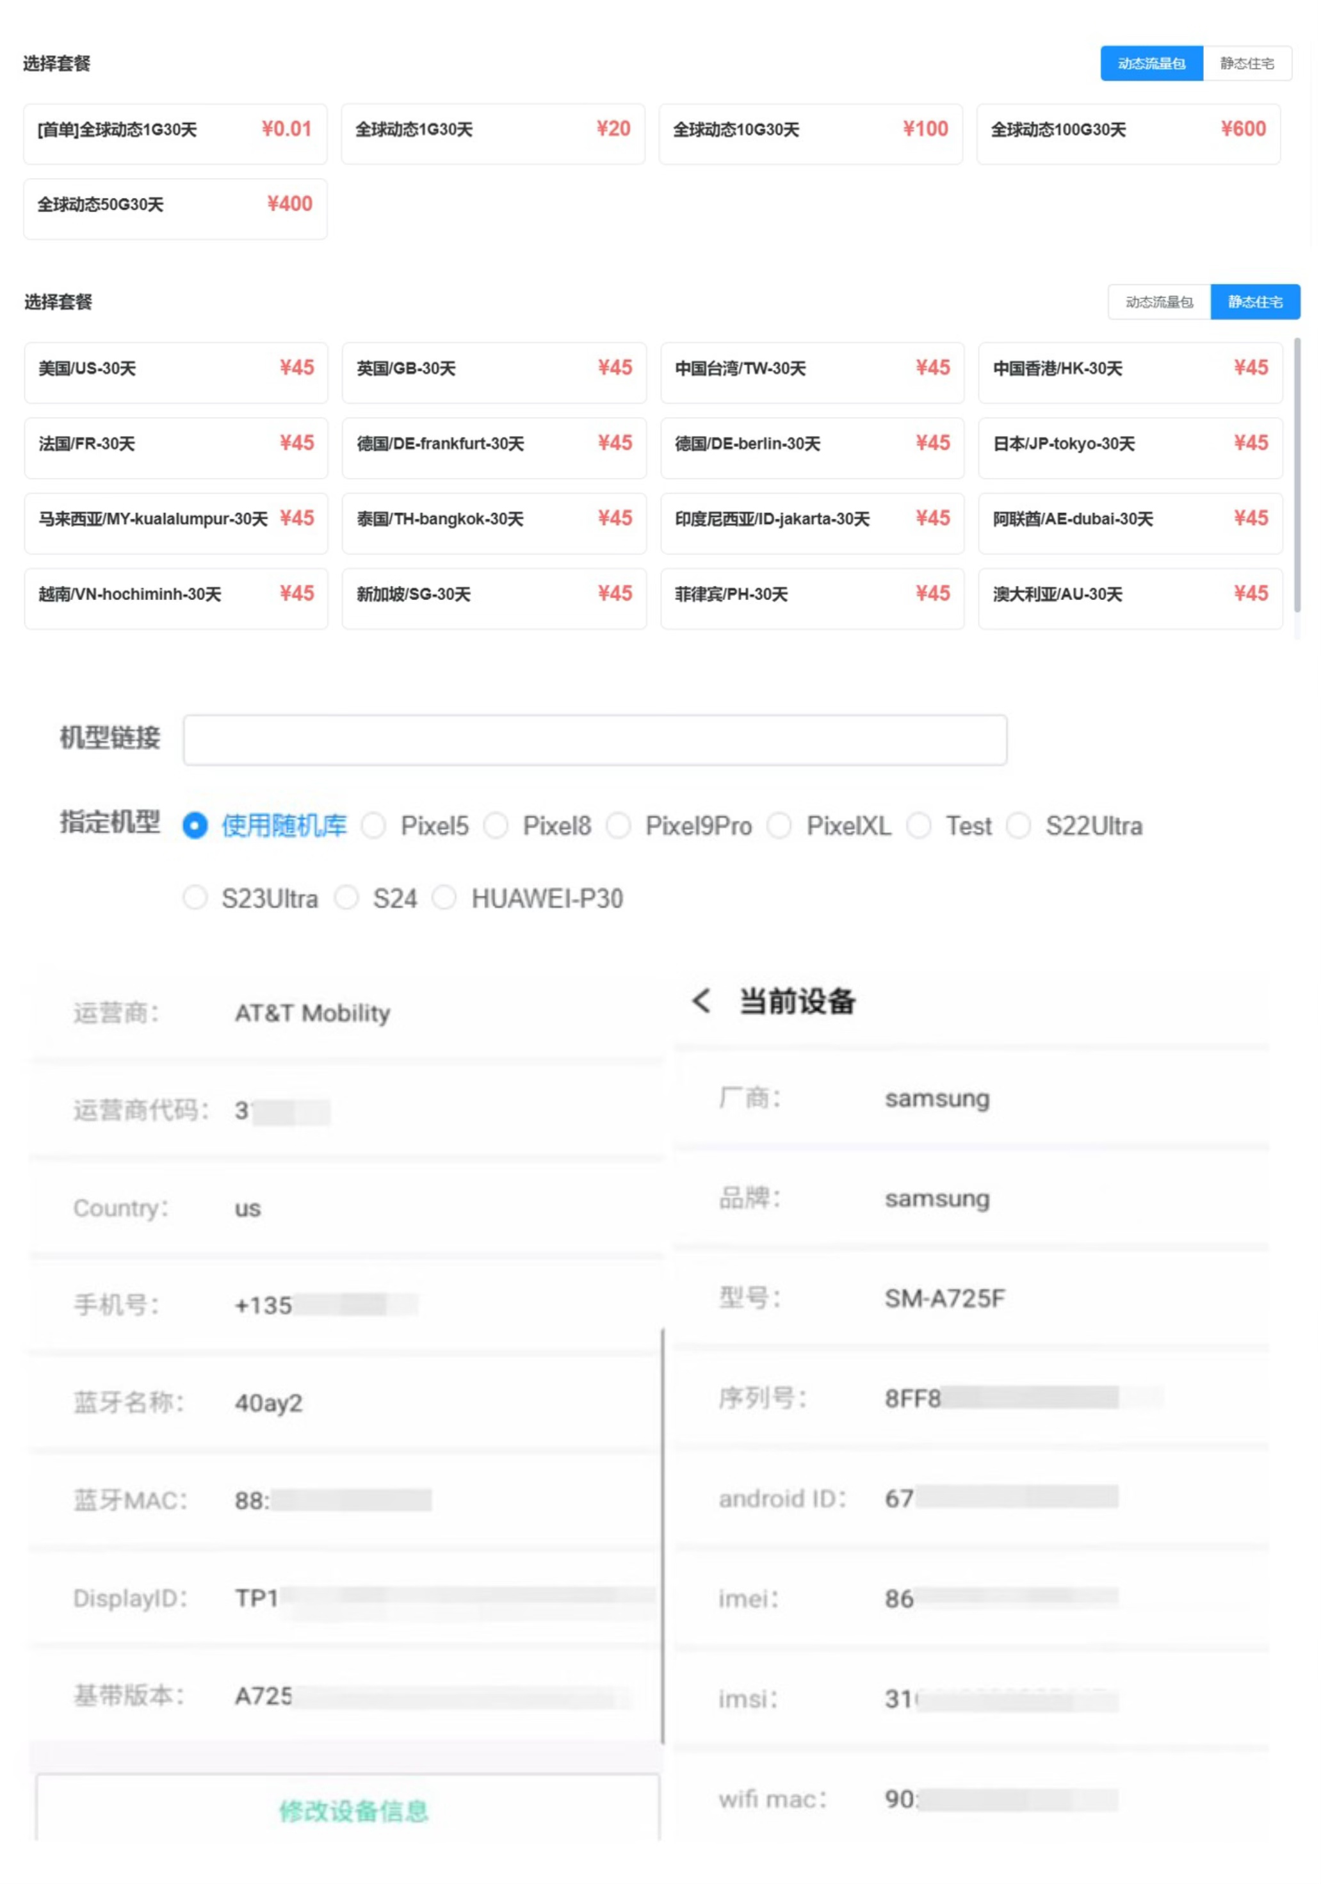This screenshot has height=1884, width=1321.
Task: Choose the 美国/US-30天 plan
Action: pos(176,373)
